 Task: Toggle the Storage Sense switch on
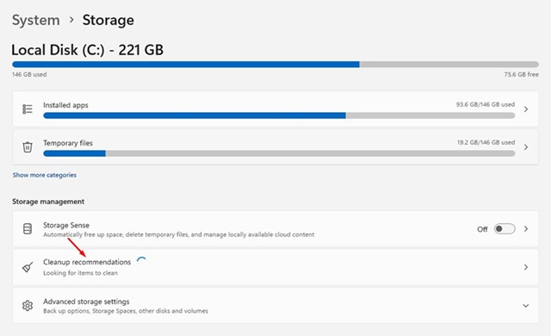pyautogui.click(x=505, y=229)
